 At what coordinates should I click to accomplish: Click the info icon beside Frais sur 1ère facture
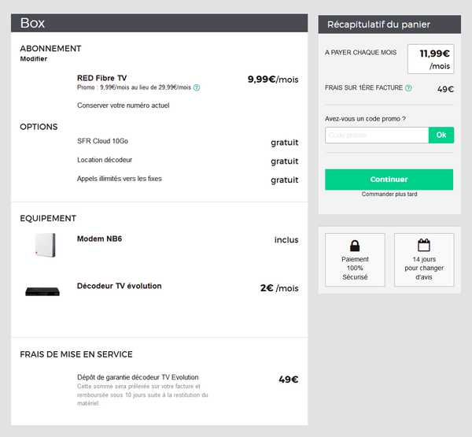[409, 88]
